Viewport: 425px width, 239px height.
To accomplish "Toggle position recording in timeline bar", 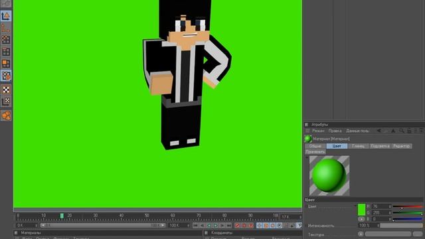I will pyautogui.click(x=260, y=226).
